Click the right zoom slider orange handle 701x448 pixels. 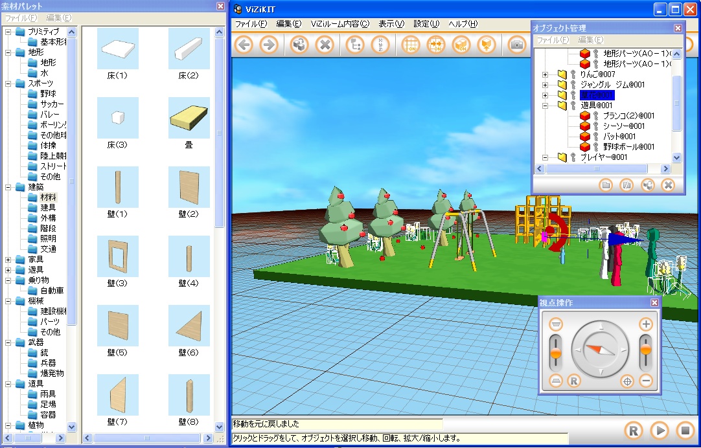[x=645, y=350]
